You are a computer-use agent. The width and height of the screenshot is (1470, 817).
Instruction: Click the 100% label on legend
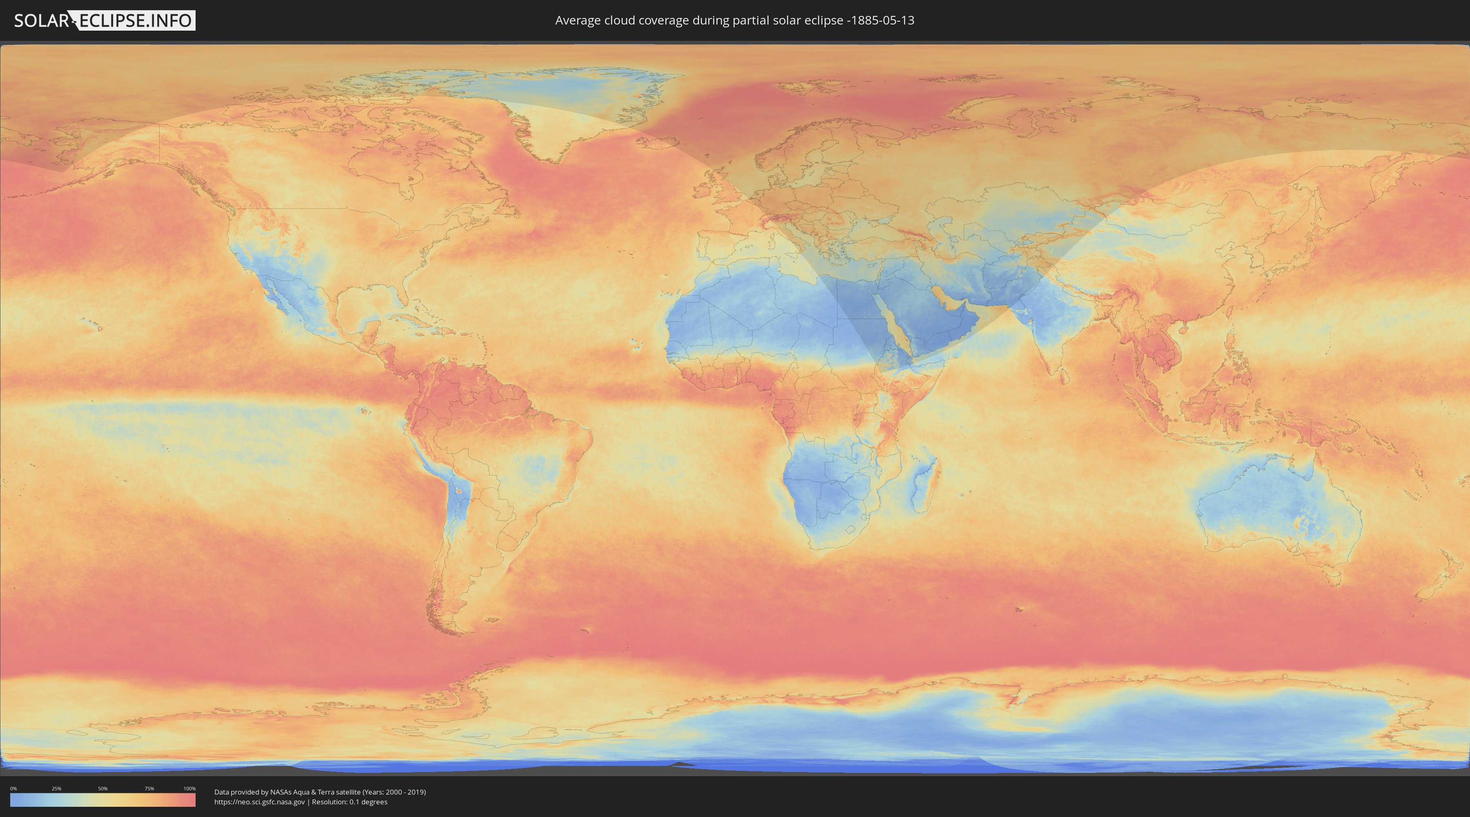[189, 788]
